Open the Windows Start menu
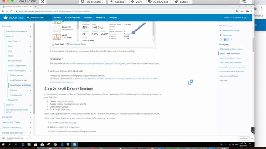Viewport: 266px width, 149px height. (3, 144)
